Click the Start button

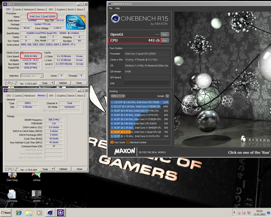6,213
